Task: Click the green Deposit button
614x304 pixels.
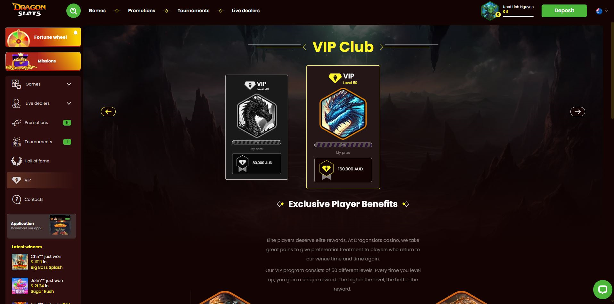Action: pyautogui.click(x=564, y=11)
